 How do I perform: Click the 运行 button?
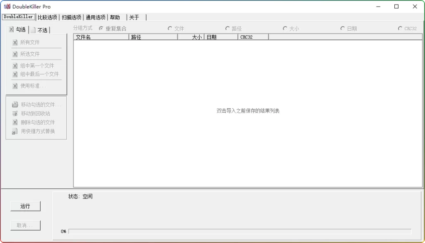pos(25,206)
